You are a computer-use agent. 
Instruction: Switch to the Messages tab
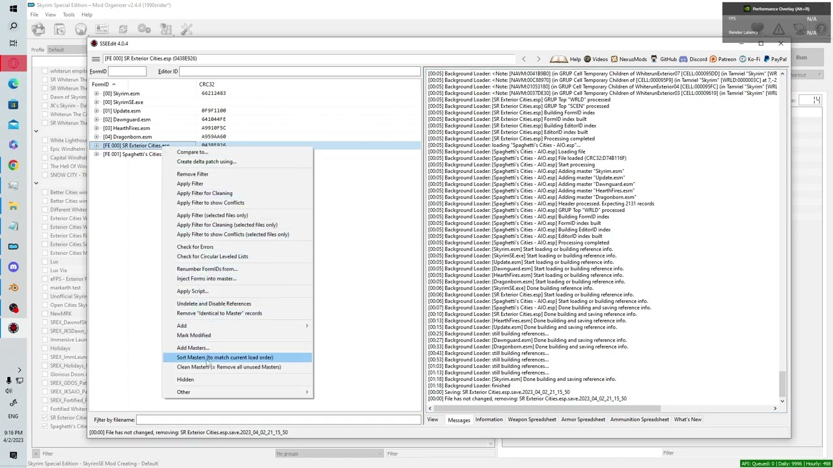click(459, 420)
